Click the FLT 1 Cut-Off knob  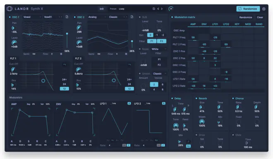coord(13,70)
